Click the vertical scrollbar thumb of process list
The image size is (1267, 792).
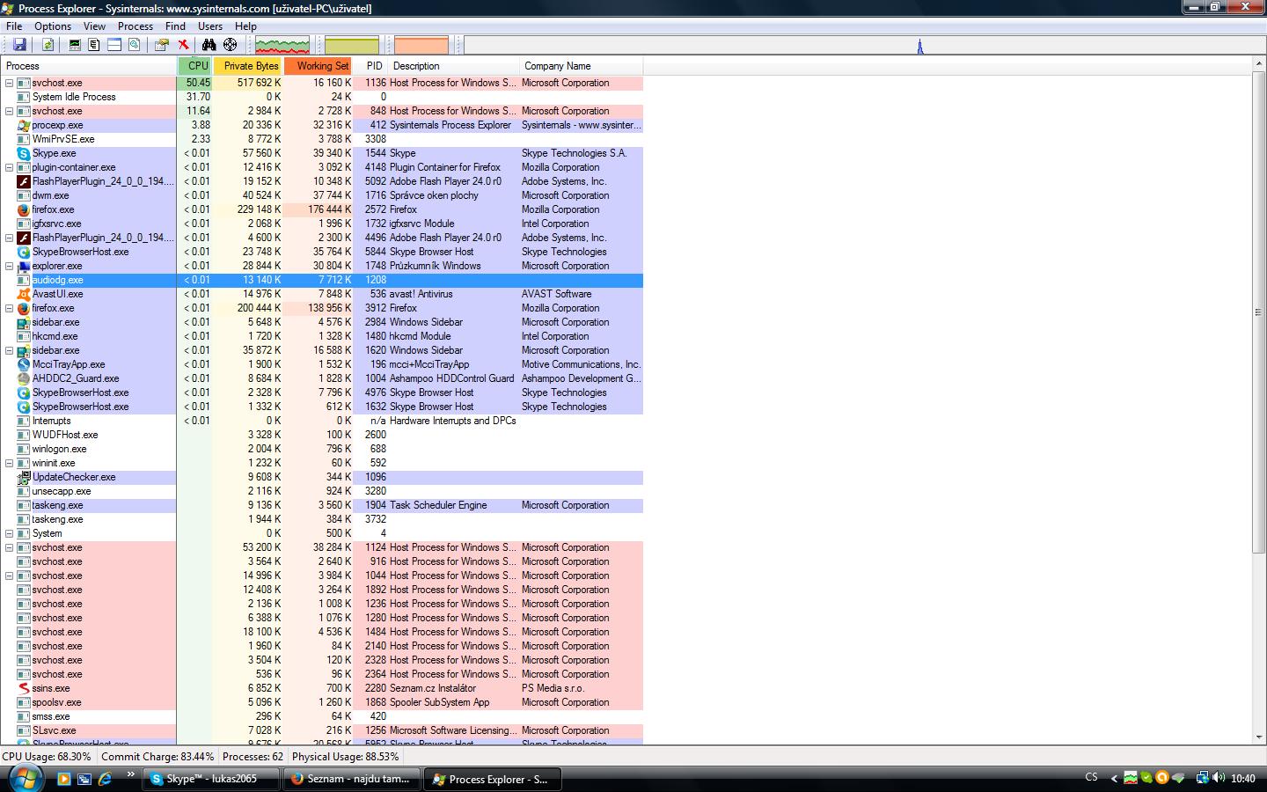point(1258,312)
